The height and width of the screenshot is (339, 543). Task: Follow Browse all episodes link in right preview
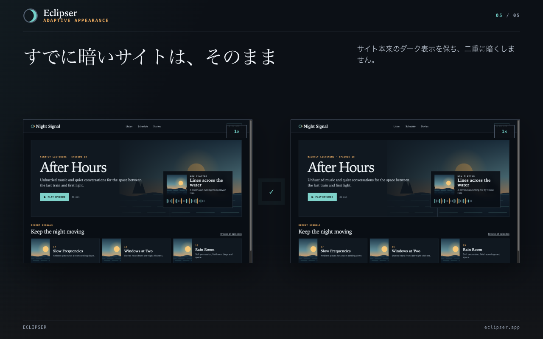[498, 234]
